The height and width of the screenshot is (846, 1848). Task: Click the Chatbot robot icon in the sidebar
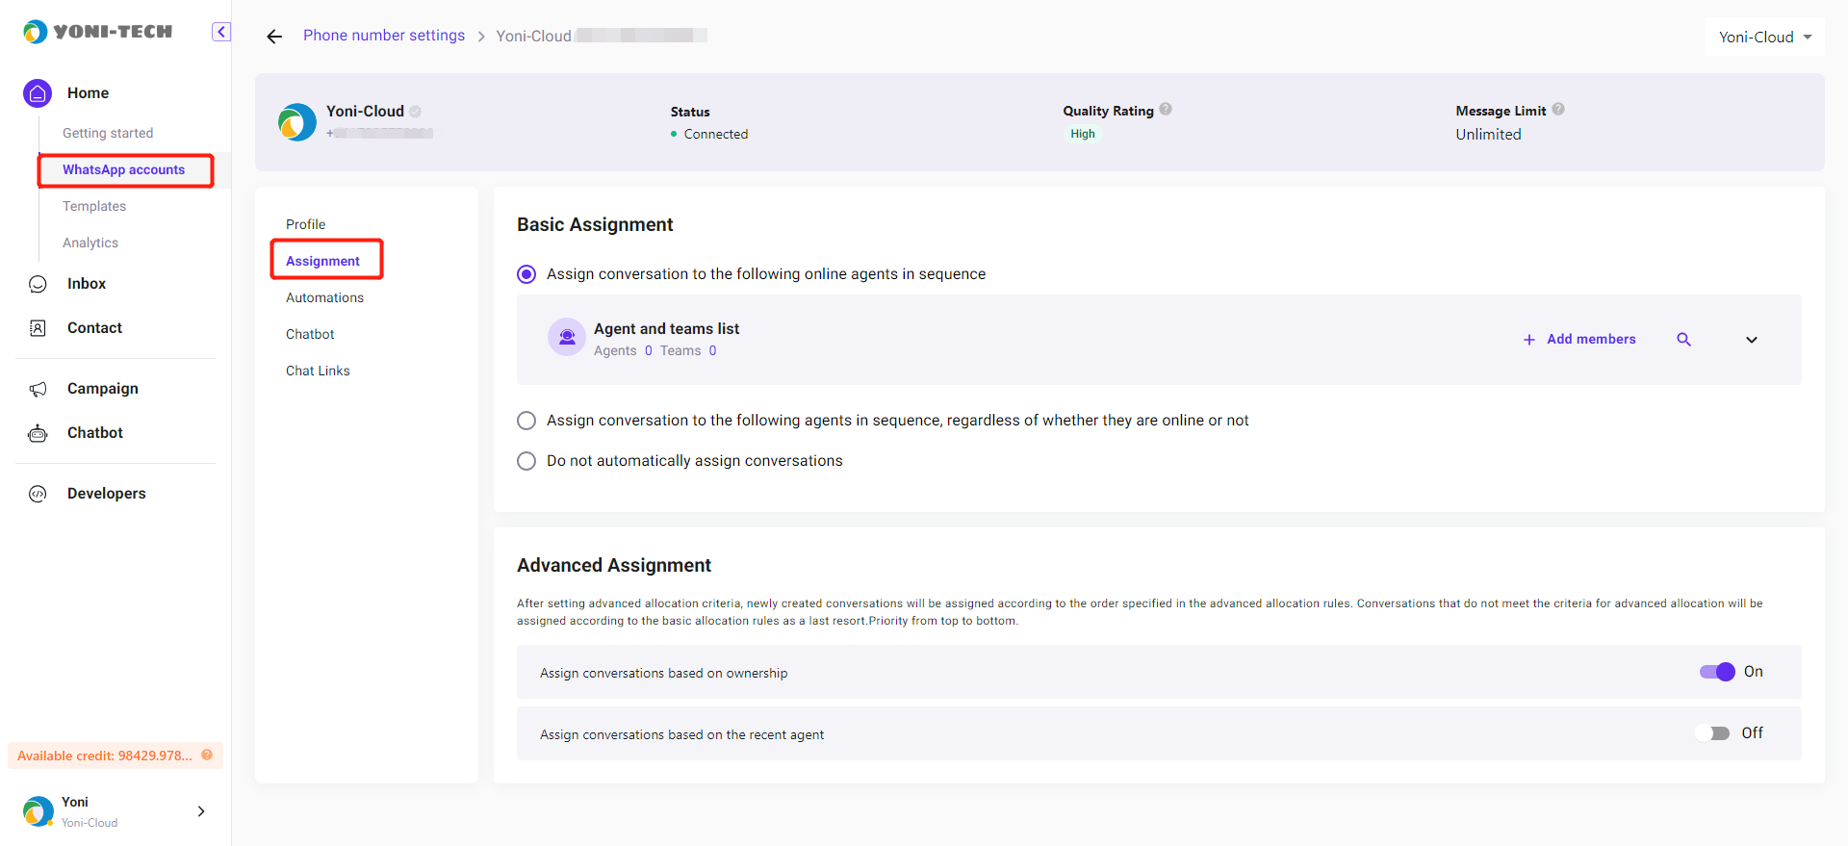point(38,433)
